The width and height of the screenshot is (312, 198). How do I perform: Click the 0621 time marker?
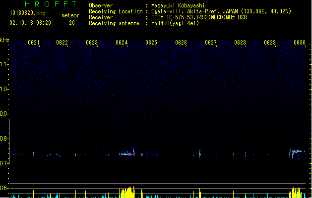[34, 43]
